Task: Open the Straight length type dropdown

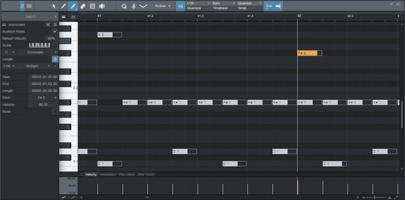Action: (34, 66)
